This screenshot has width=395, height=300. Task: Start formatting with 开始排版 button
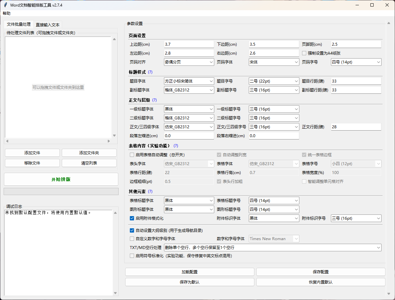click(61, 179)
